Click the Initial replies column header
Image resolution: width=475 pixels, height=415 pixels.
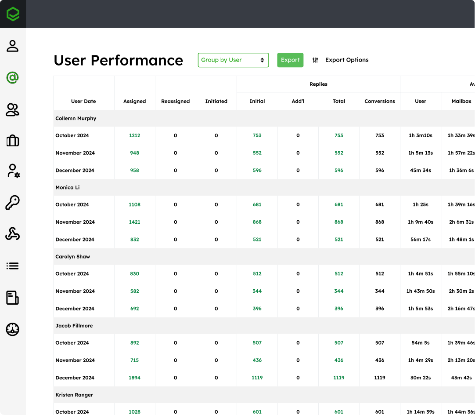tap(257, 101)
